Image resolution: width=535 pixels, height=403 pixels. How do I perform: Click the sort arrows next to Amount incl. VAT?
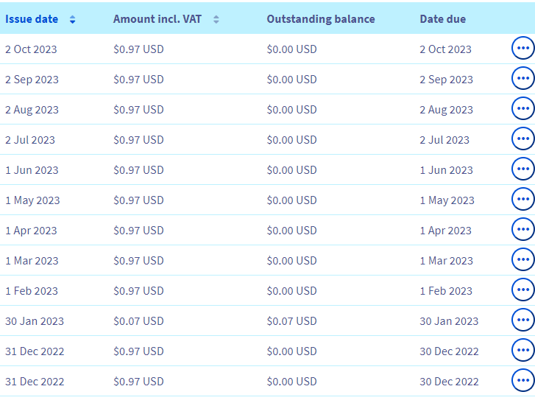point(216,20)
